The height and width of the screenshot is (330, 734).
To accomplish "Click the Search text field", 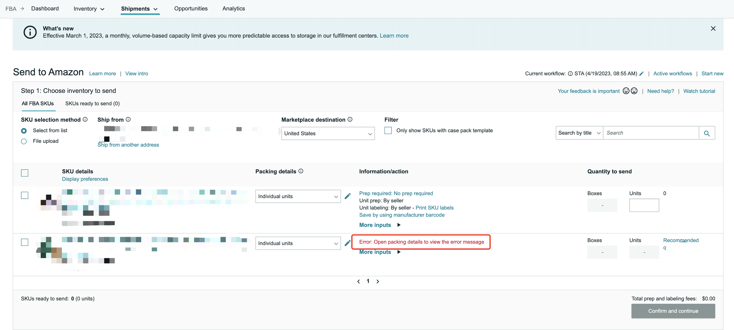I will pos(651,133).
